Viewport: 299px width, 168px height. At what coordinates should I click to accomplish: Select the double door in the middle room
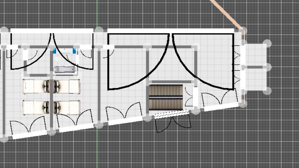click(123, 113)
